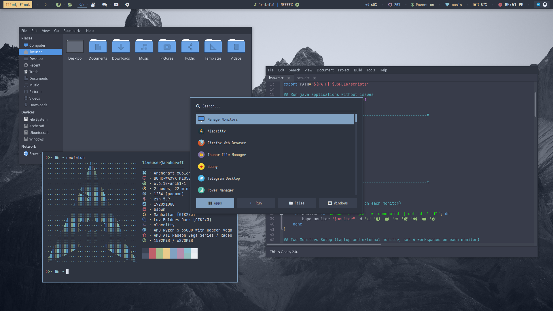The width and height of the screenshot is (553, 311).
Task: Click the Telegram tray icon in top bar
Action: [x=538, y=5]
